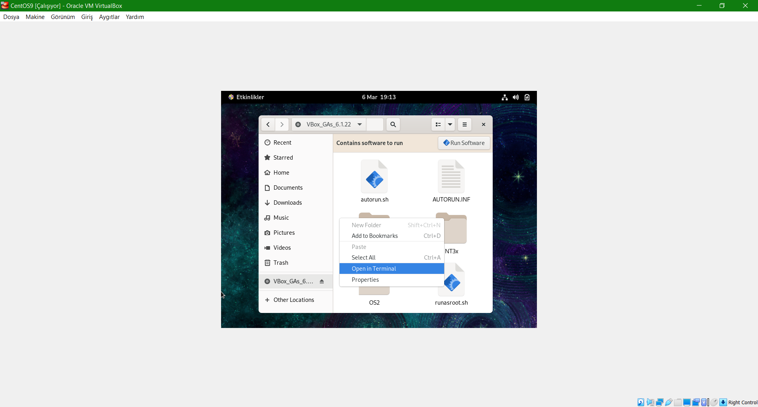Screen dimensions: 758x407
Task: Open Music in the sidebar
Action: click(296, 218)
